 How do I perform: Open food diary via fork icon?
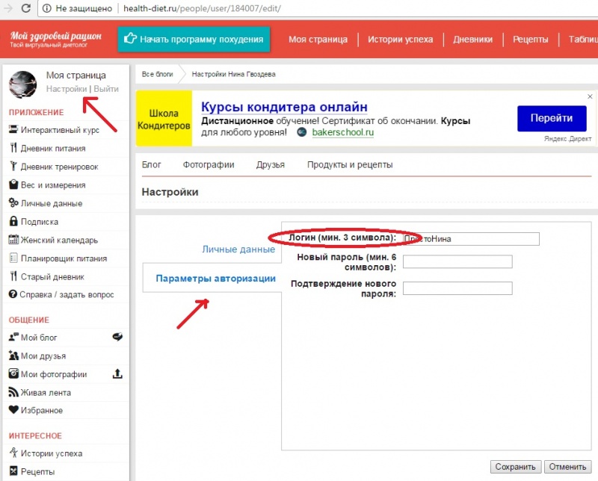(13, 149)
